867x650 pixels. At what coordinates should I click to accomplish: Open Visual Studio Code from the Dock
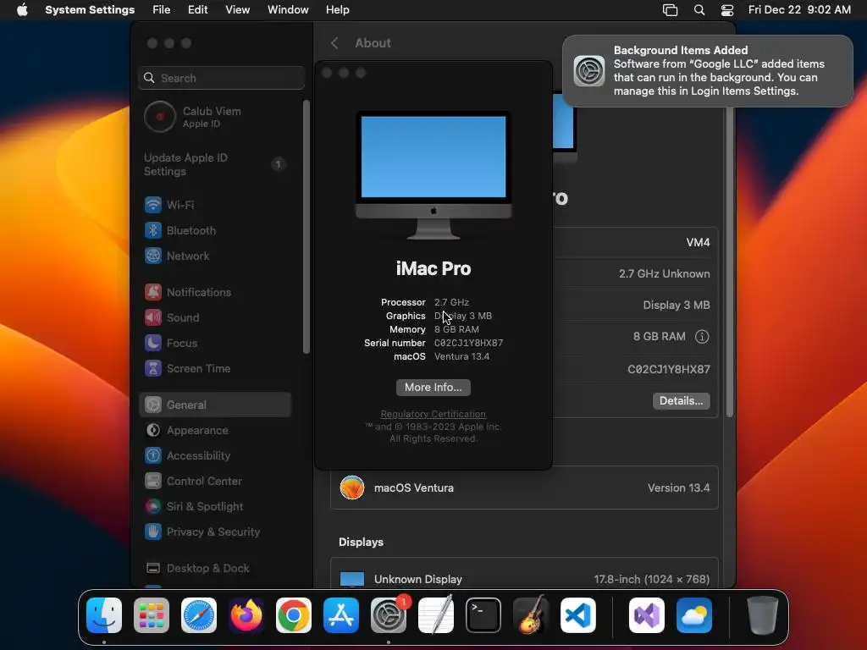pyautogui.click(x=578, y=615)
